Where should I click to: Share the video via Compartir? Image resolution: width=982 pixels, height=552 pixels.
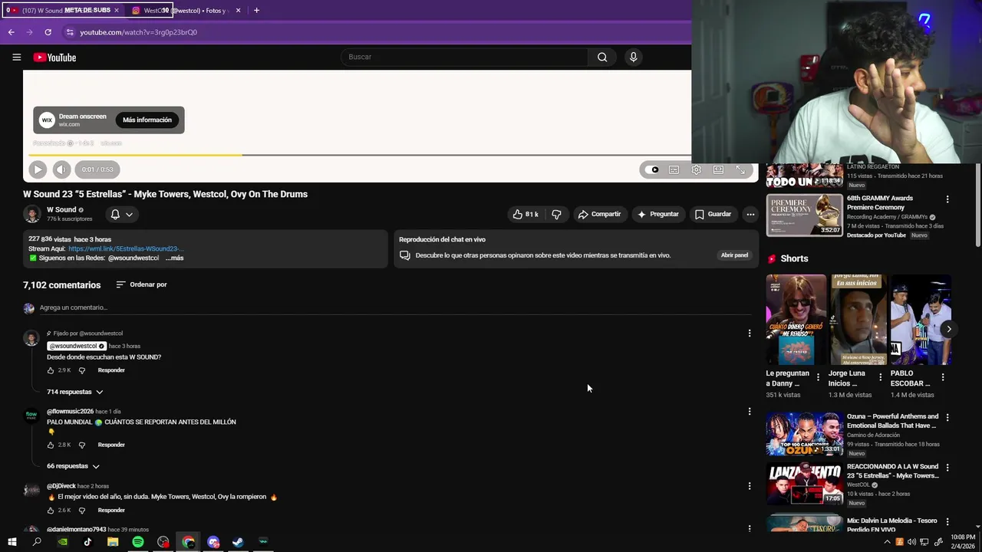click(x=599, y=215)
